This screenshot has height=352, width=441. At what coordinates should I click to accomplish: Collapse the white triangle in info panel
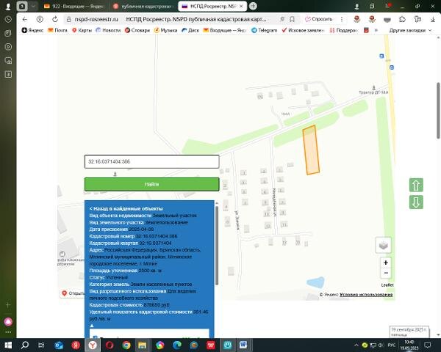pos(92,326)
